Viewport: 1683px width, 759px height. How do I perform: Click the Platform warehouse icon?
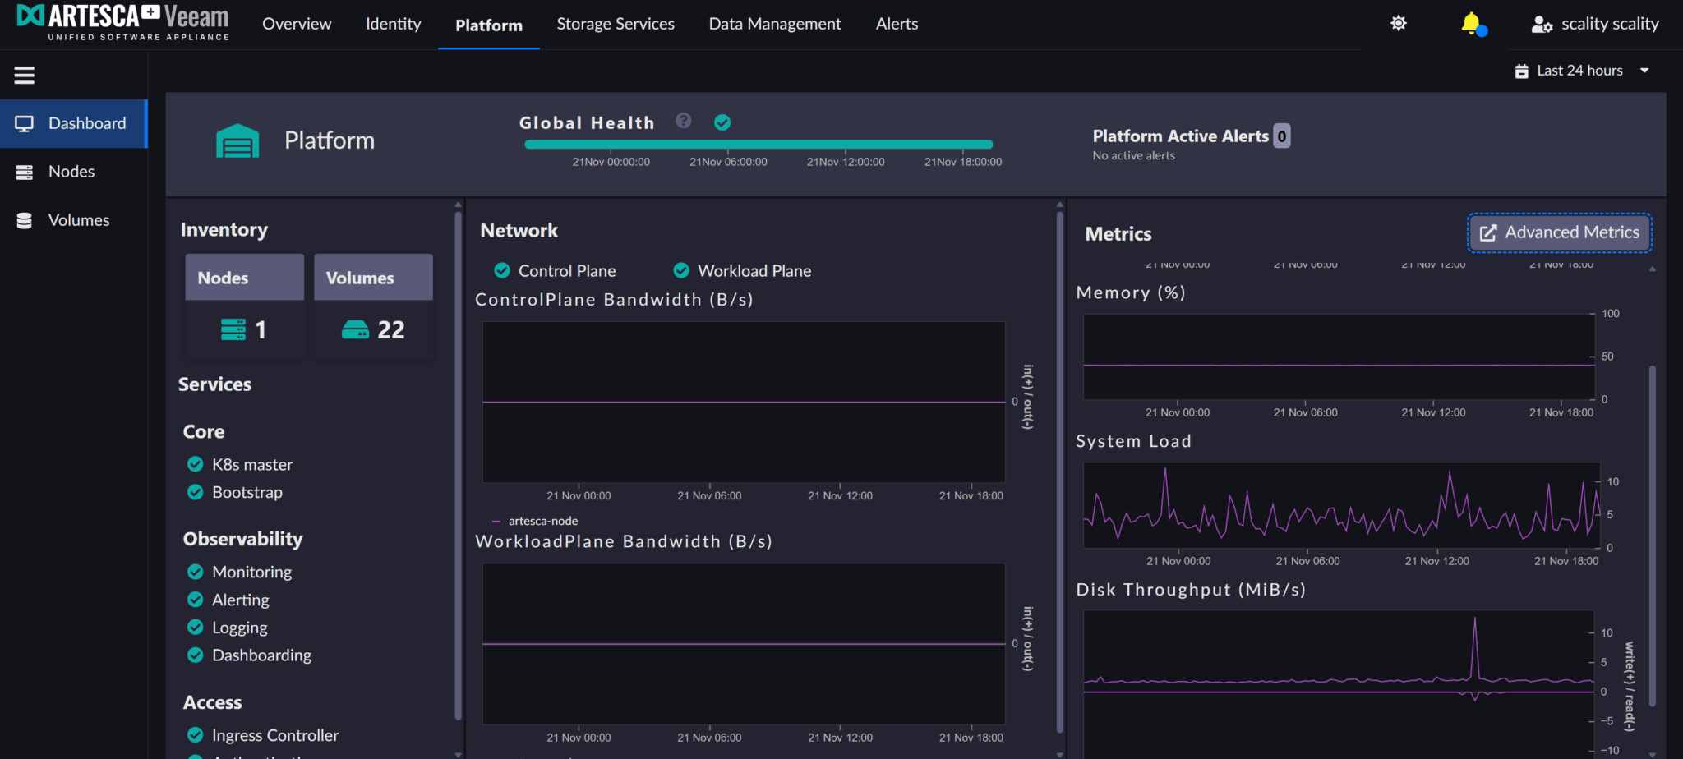(x=237, y=141)
